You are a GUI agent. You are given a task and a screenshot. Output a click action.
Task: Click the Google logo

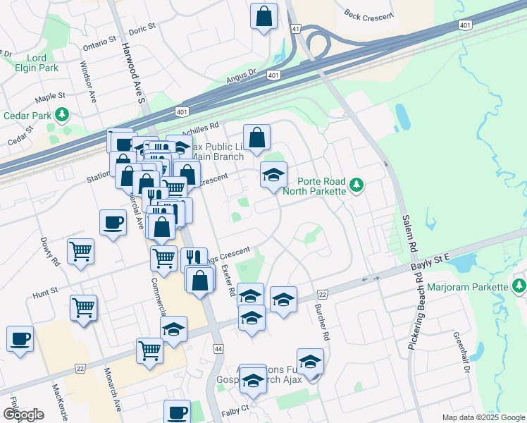tap(23, 414)
